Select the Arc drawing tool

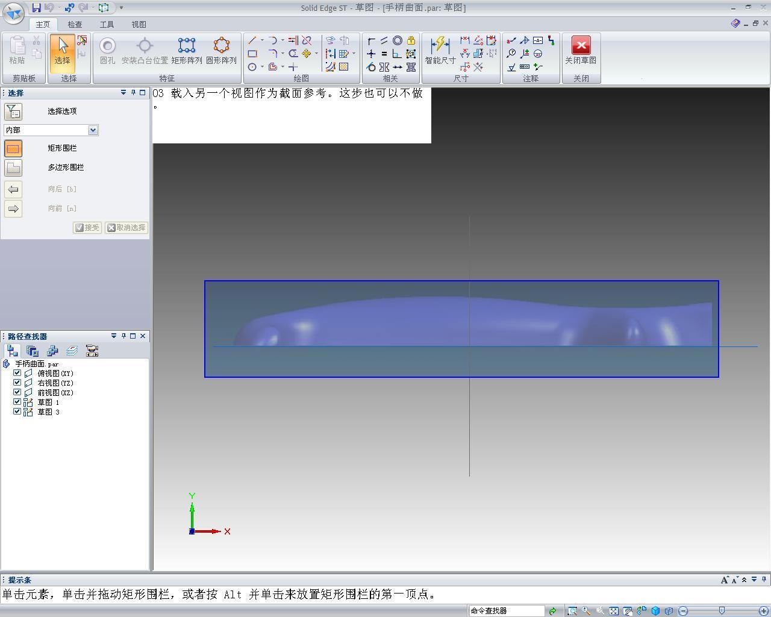pos(273,40)
